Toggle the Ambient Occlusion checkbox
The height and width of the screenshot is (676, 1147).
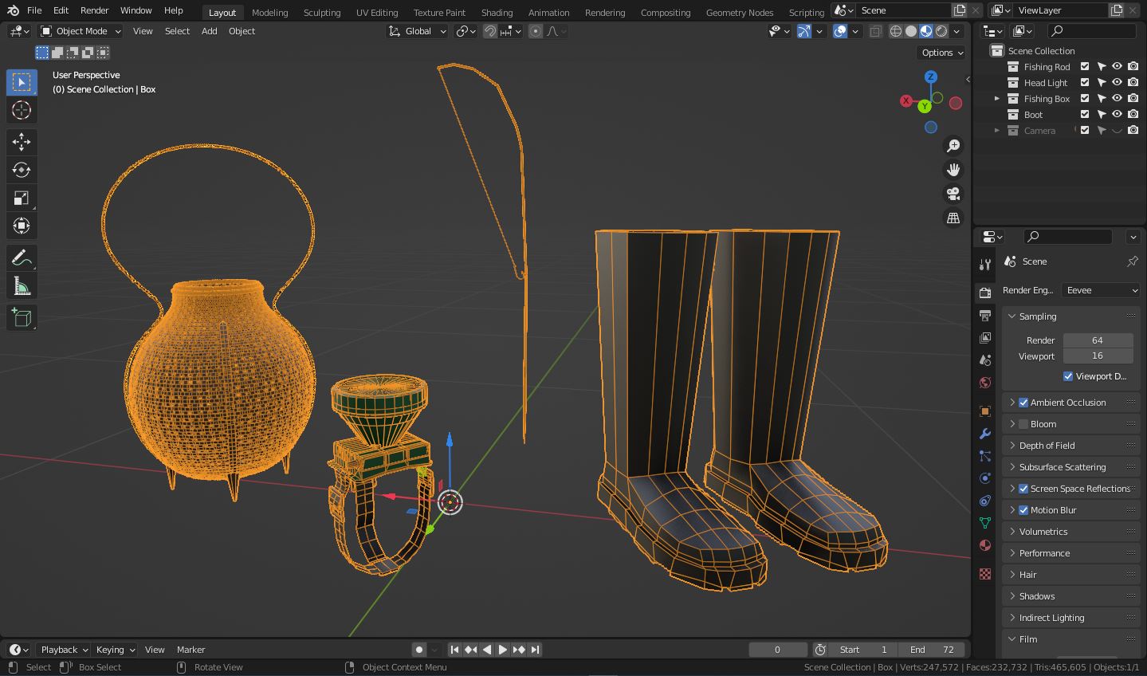point(1023,403)
